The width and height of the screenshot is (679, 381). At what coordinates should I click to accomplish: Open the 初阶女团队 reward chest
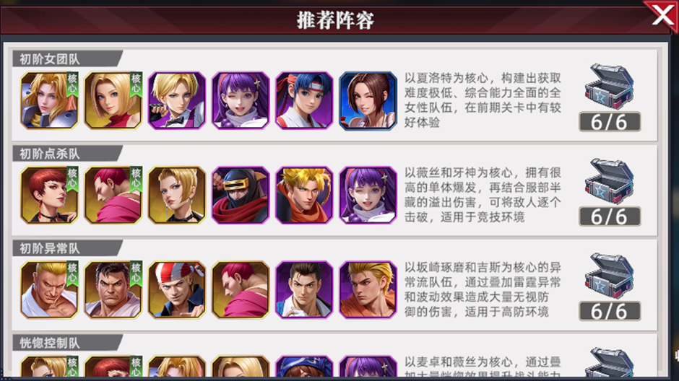pos(609,87)
